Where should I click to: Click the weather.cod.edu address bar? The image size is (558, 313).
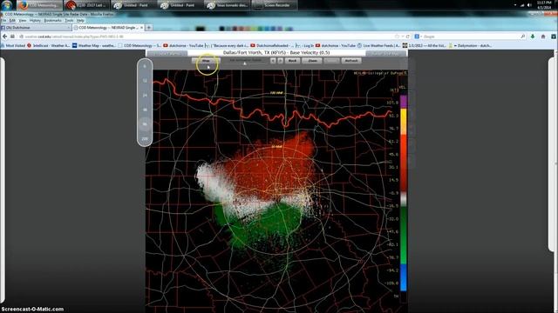207,37
